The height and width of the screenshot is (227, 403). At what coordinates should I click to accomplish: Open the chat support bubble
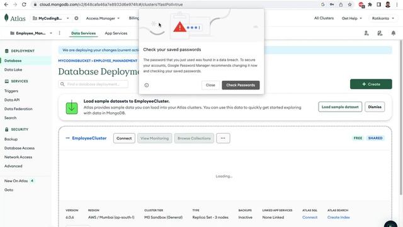[x=390, y=224]
